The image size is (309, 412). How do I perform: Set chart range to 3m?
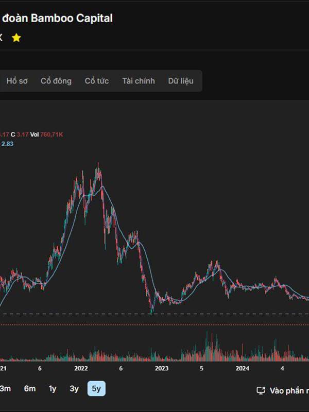[5, 388]
